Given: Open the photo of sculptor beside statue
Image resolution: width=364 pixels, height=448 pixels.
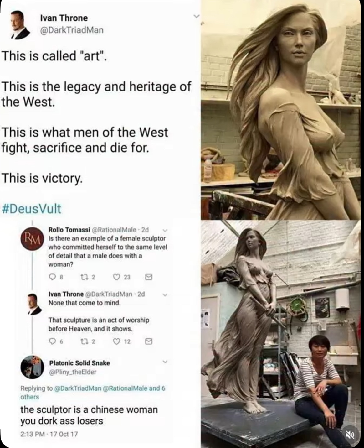Looking at the screenshot, I should pos(282,334).
